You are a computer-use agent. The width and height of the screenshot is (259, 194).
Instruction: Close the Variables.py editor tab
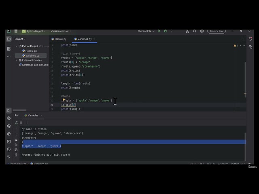[94, 39]
